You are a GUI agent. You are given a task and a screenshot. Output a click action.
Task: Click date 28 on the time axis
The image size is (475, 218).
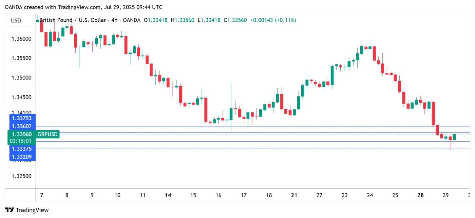tap(421, 195)
